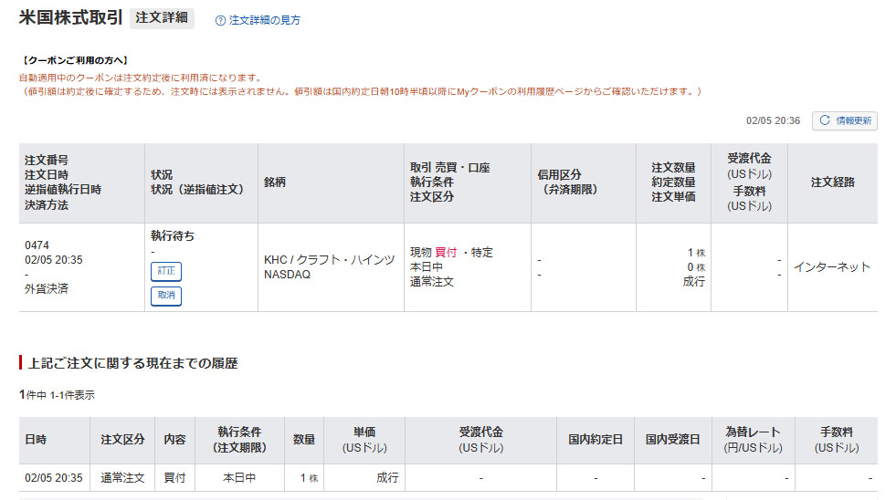
Task: Click the 注文経路 column header
Action: point(832,182)
